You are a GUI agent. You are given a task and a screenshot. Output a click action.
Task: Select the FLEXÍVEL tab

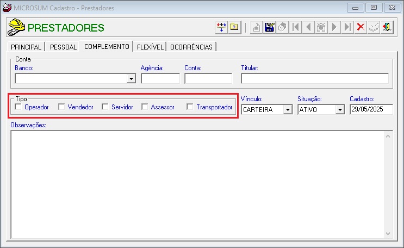tap(150, 47)
